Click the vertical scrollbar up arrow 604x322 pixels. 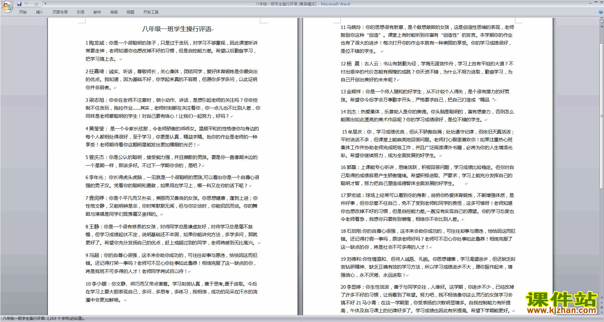(x=602, y=26)
